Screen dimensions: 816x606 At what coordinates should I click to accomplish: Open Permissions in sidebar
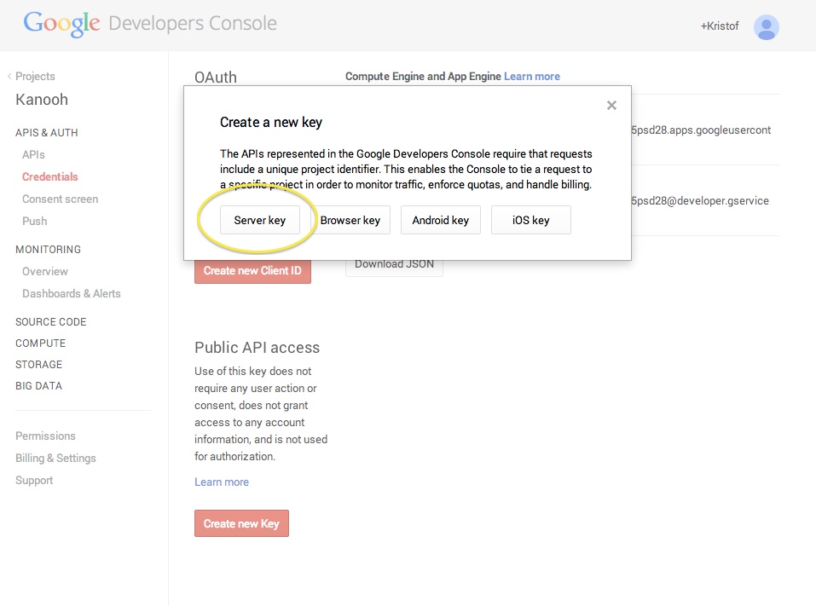coord(45,436)
